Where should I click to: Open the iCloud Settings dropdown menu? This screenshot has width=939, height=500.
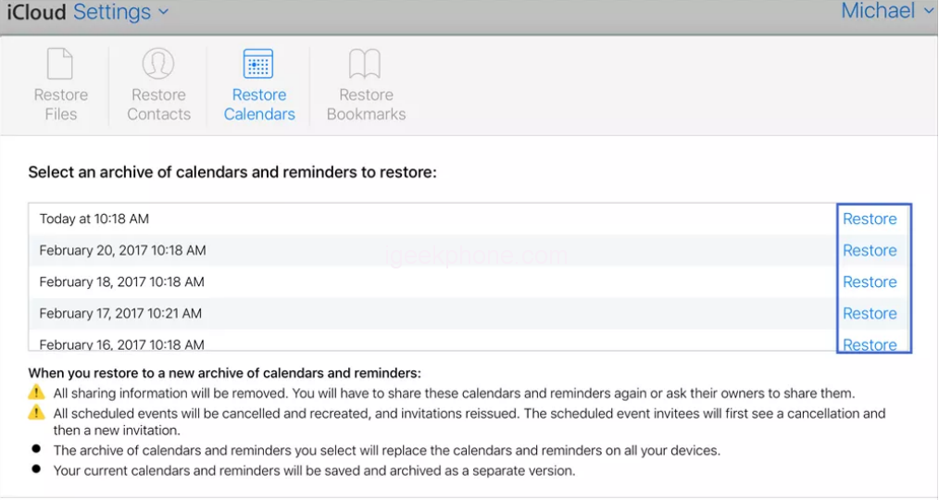pyautogui.click(x=121, y=12)
